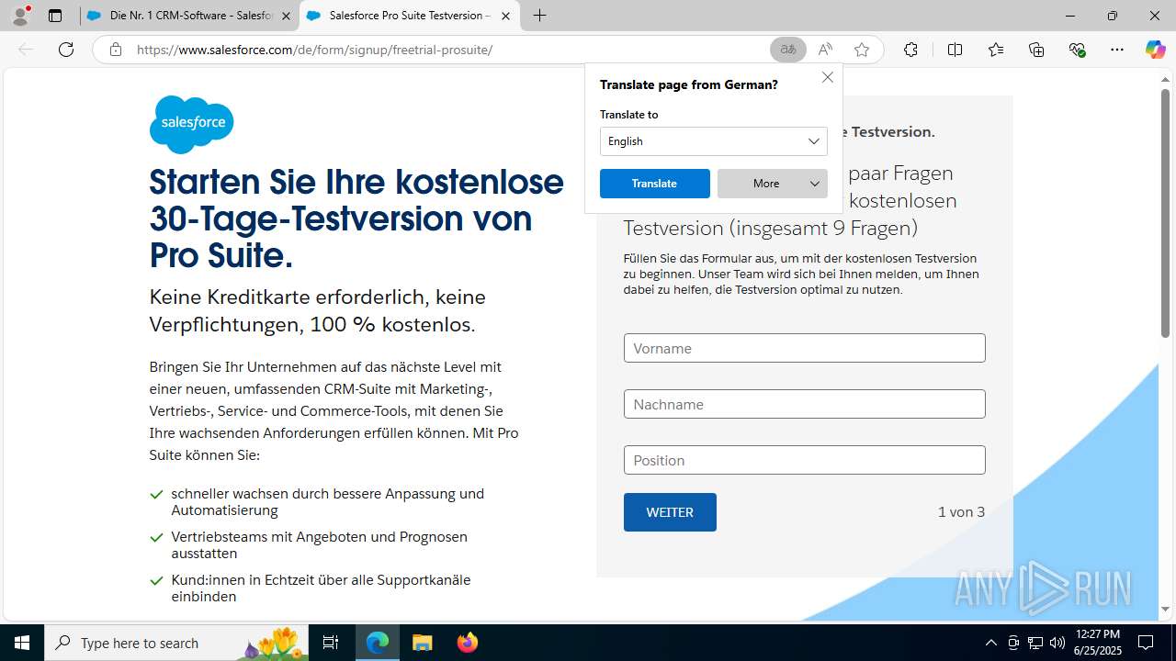
Task: Click 'Translate page from German?' title
Action: [x=689, y=84]
